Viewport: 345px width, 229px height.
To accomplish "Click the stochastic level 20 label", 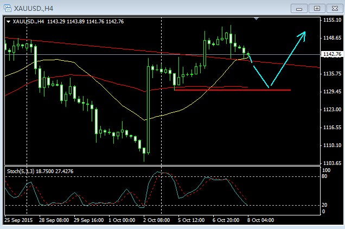I will click(x=324, y=205).
